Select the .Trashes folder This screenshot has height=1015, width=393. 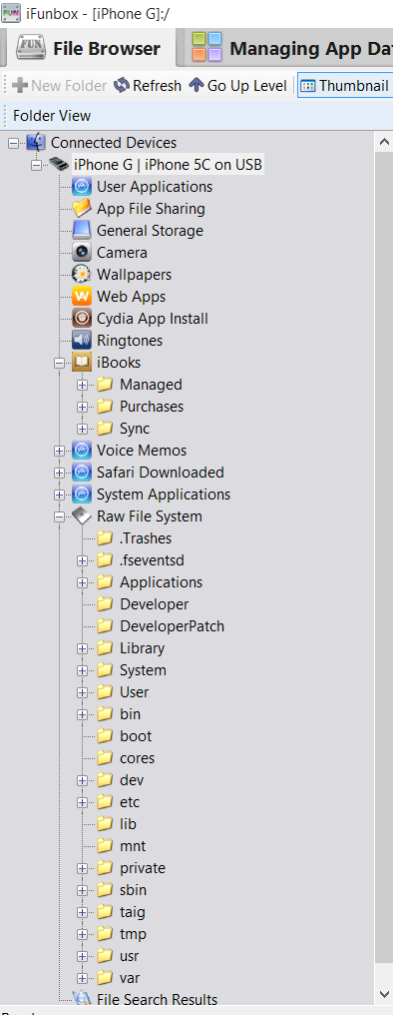[x=146, y=538]
